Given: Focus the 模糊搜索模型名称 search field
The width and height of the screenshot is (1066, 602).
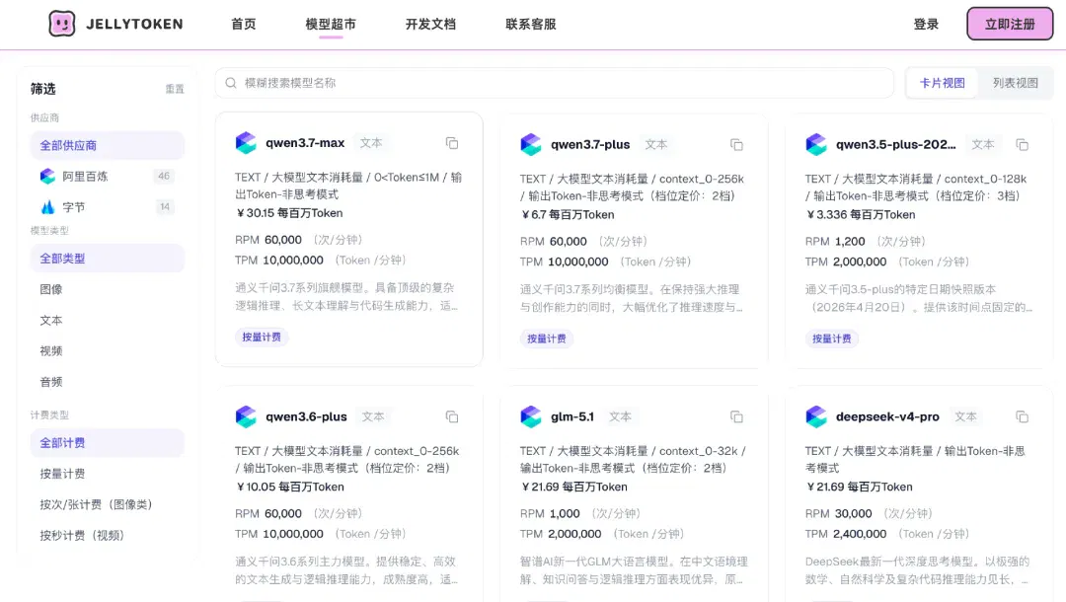Looking at the screenshot, I should coord(554,83).
